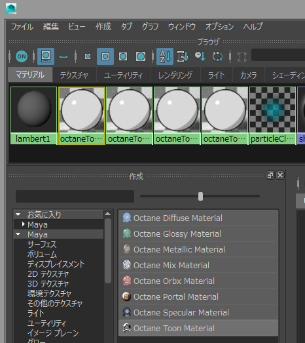Adjust the create panel icon size slider
The height and width of the screenshot is (343, 305).
(x=200, y=197)
